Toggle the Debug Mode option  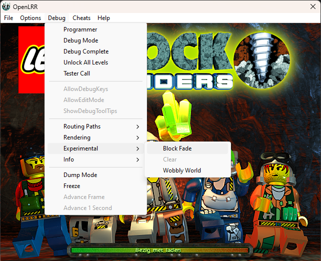tap(80, 40)
